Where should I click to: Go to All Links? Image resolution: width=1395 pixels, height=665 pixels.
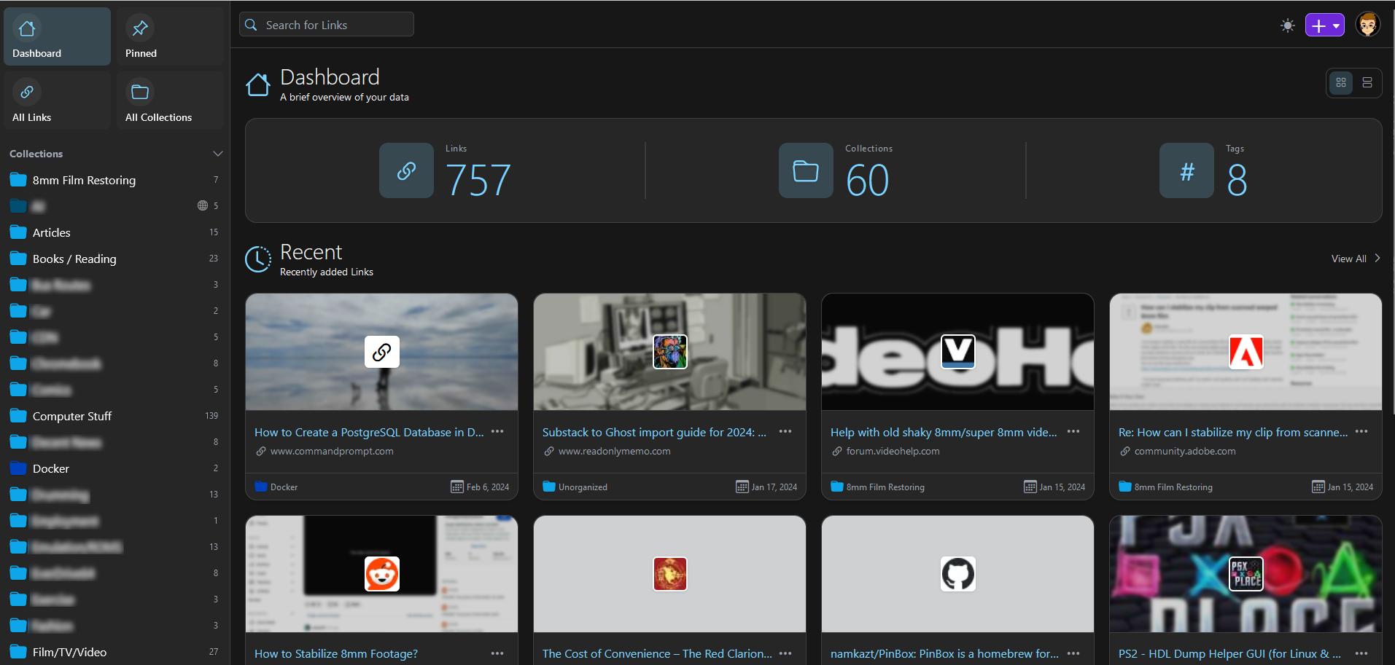[x=57, y=101]
